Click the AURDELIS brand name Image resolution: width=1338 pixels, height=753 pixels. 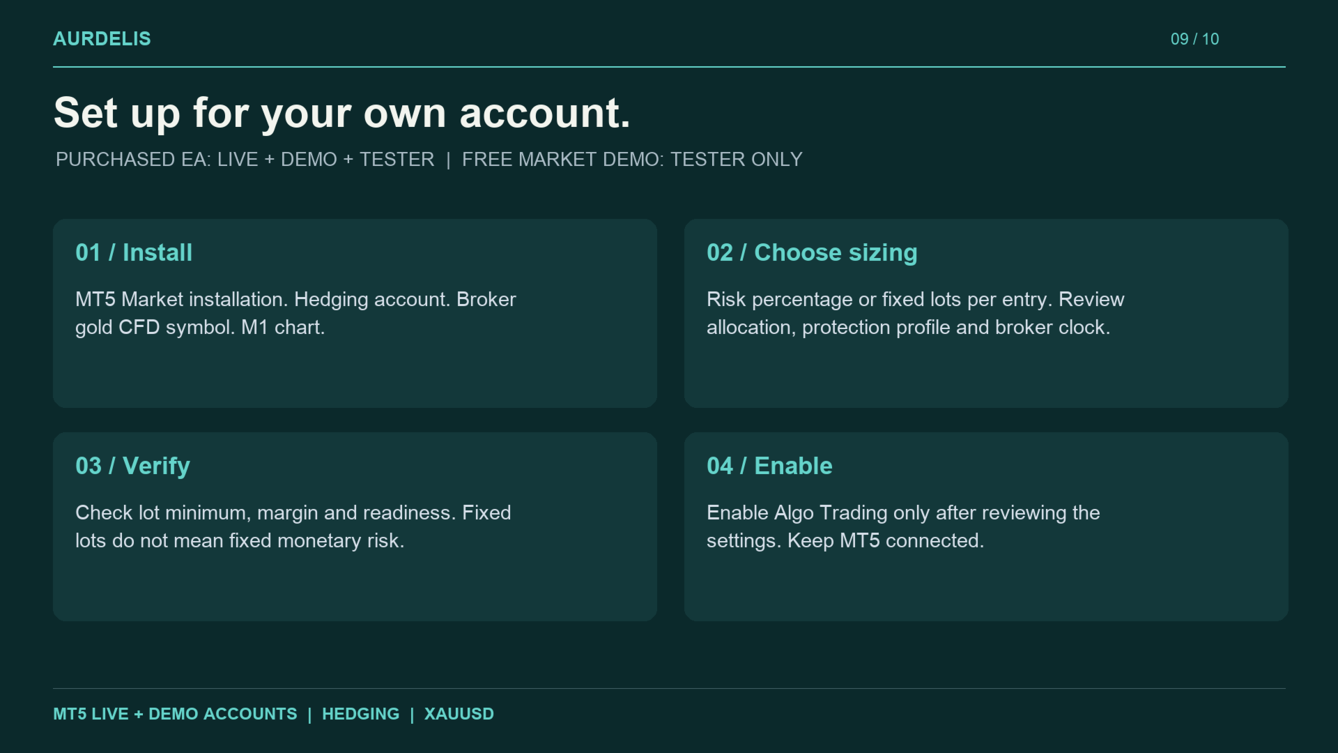(x=102, y=39)
